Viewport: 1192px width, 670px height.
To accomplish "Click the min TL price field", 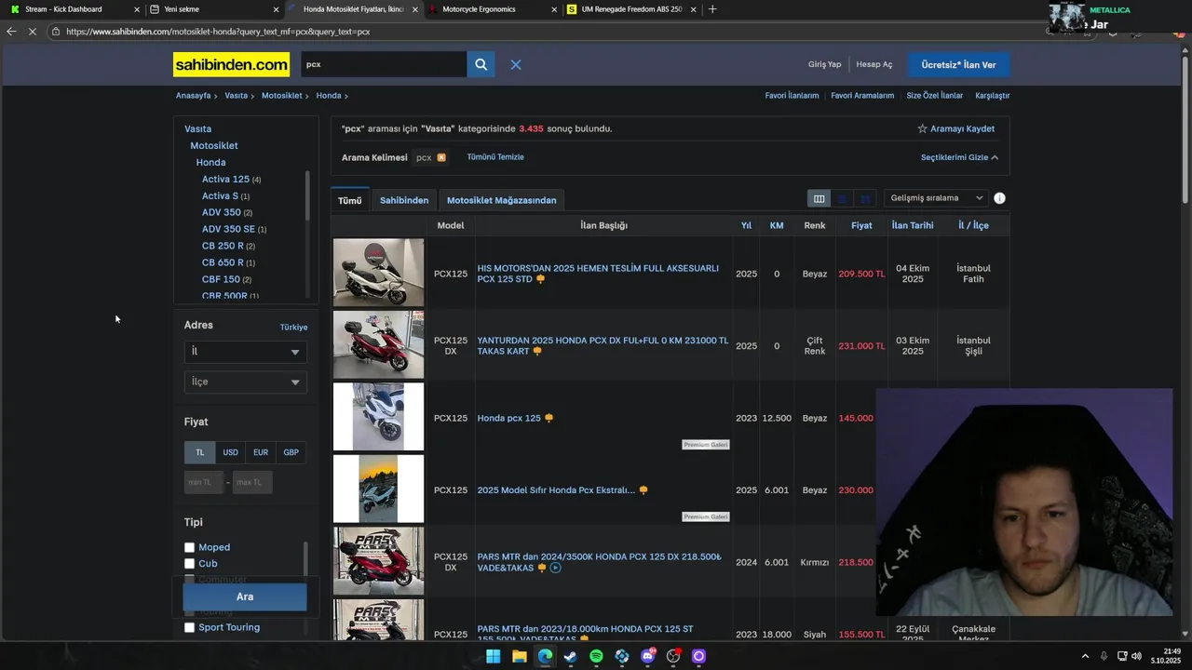I will (x=204, y=482).
